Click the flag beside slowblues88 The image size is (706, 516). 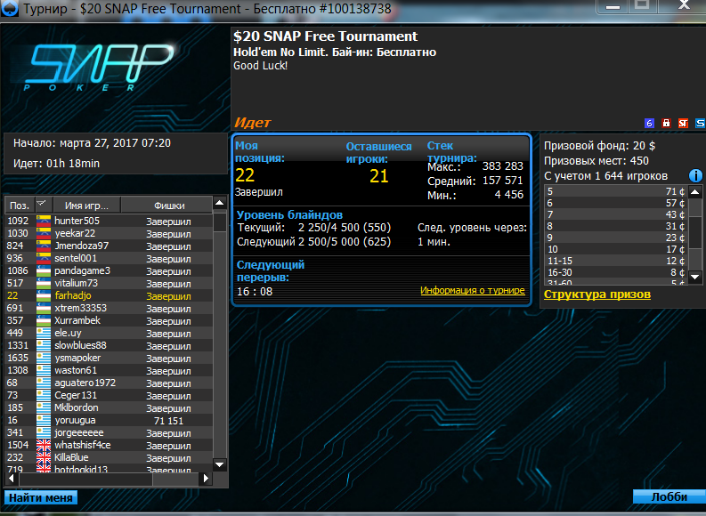(x=44, y=345)
